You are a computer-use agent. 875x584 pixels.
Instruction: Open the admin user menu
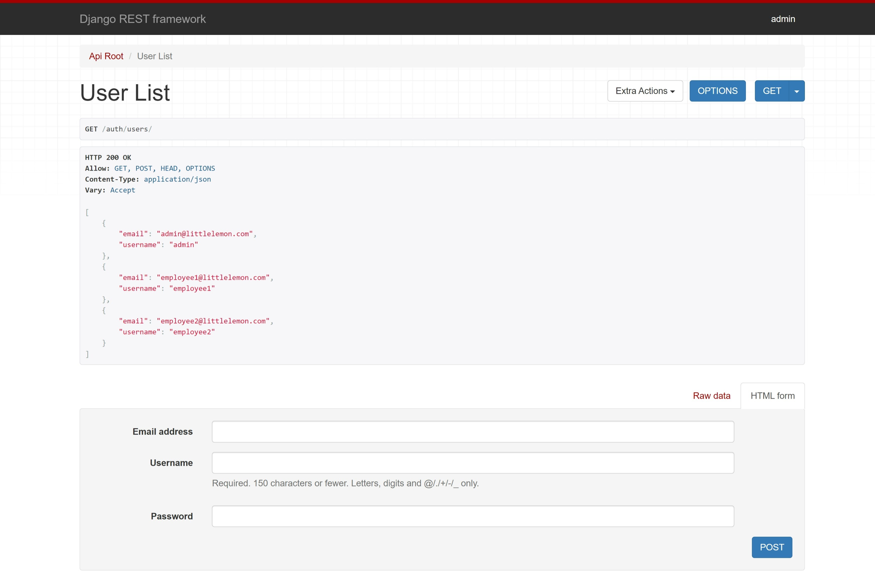click(x=783, y=19)
